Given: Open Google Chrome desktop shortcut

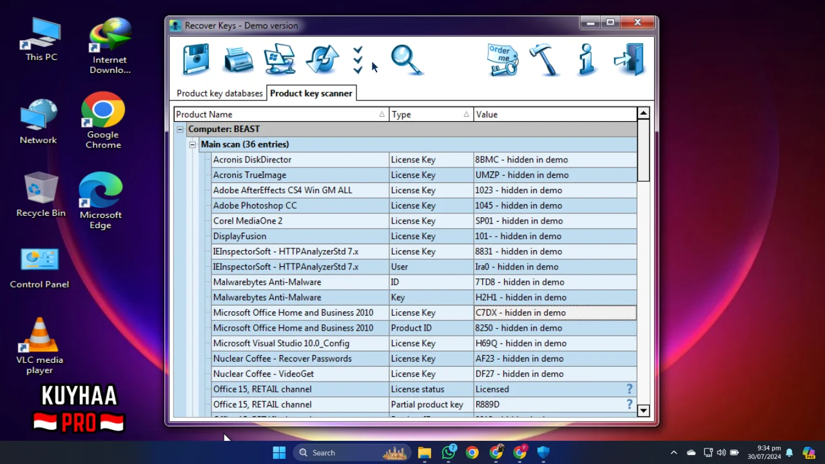Looking at the screenshot, I should click(103, 121).
